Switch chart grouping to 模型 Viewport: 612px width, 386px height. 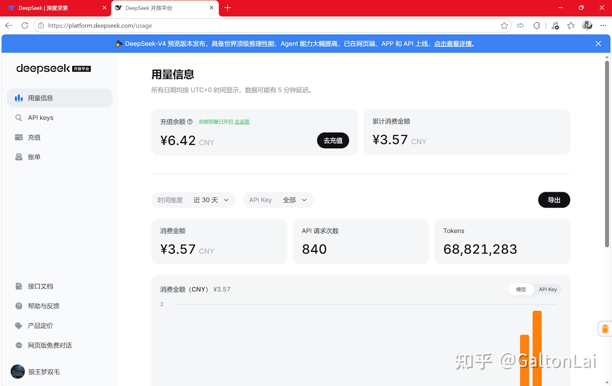(x=521, y=289)
